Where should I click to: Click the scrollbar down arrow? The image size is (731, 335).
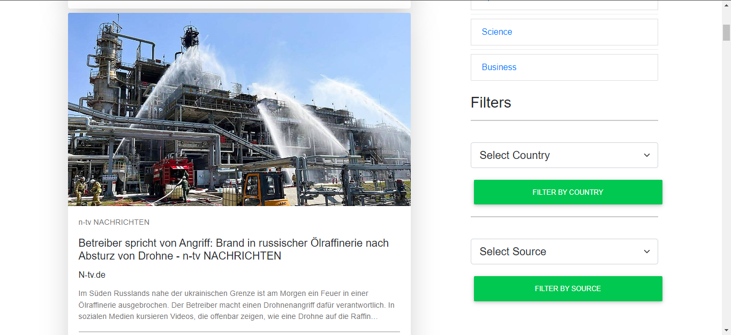pos(726,330)
